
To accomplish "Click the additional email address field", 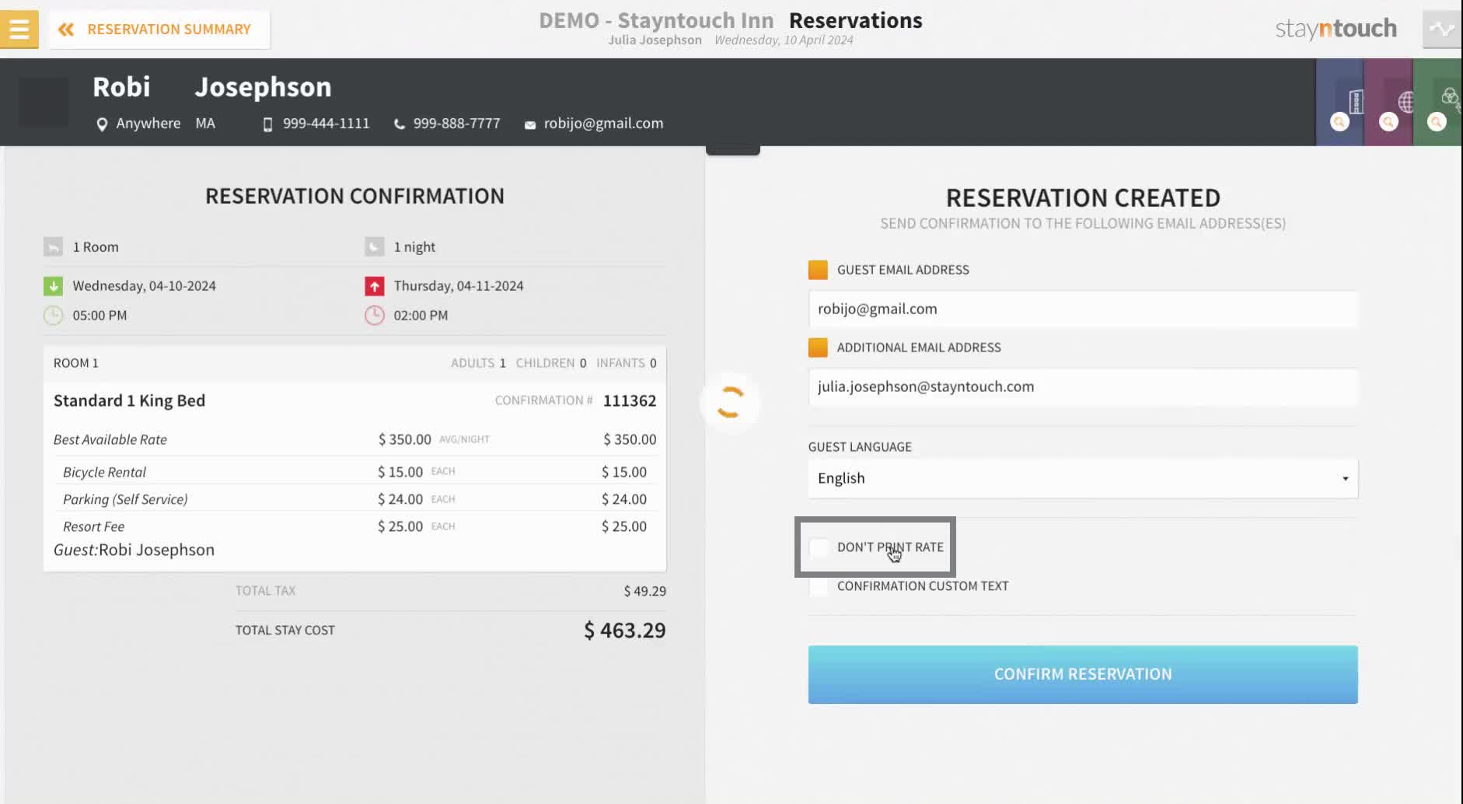I will point(1083,386).
